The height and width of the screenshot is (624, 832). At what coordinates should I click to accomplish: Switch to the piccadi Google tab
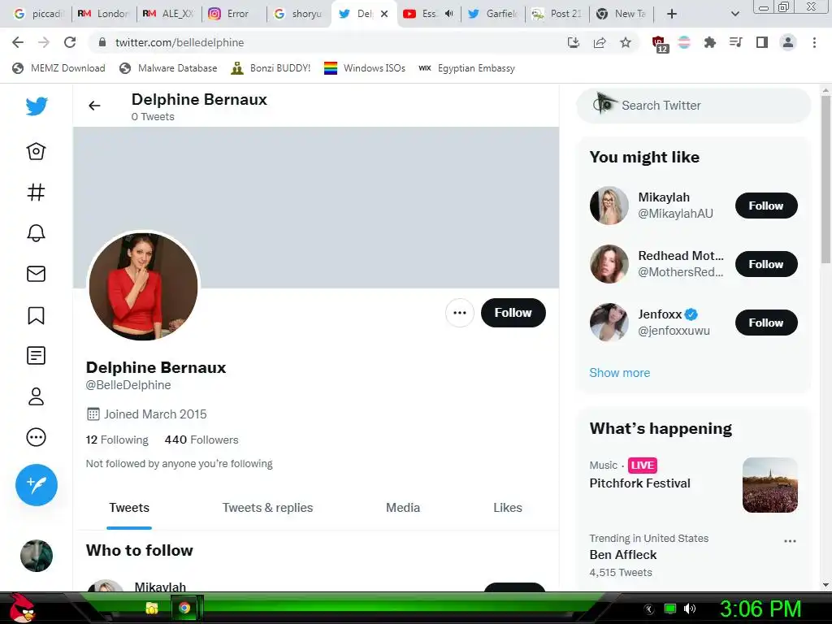point(37,14)
